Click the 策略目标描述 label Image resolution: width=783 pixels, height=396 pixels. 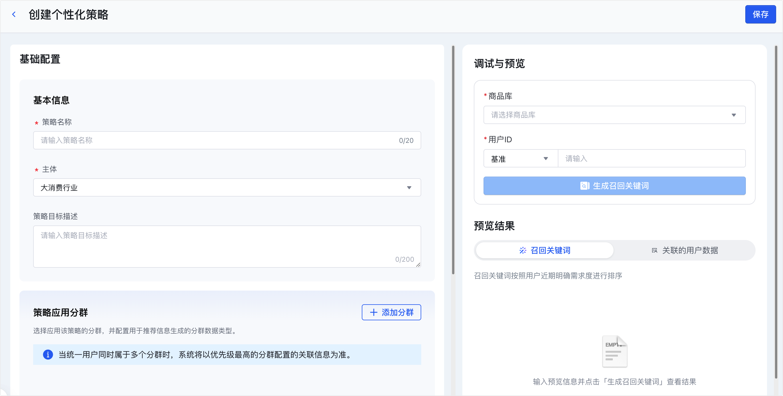point(55,216)
